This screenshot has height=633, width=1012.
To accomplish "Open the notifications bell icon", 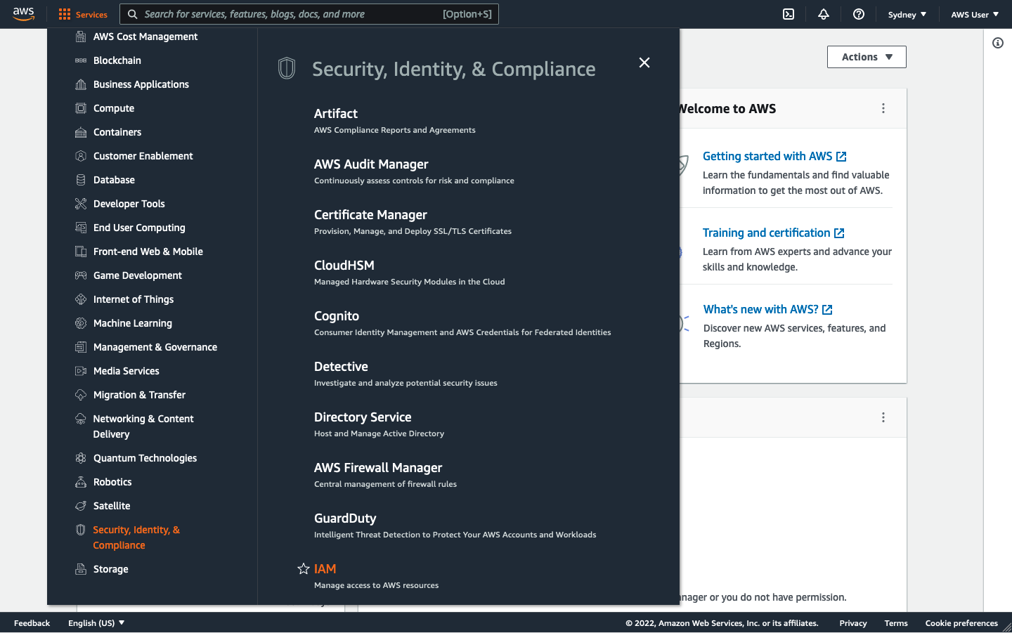I will [x=823, y=14].
